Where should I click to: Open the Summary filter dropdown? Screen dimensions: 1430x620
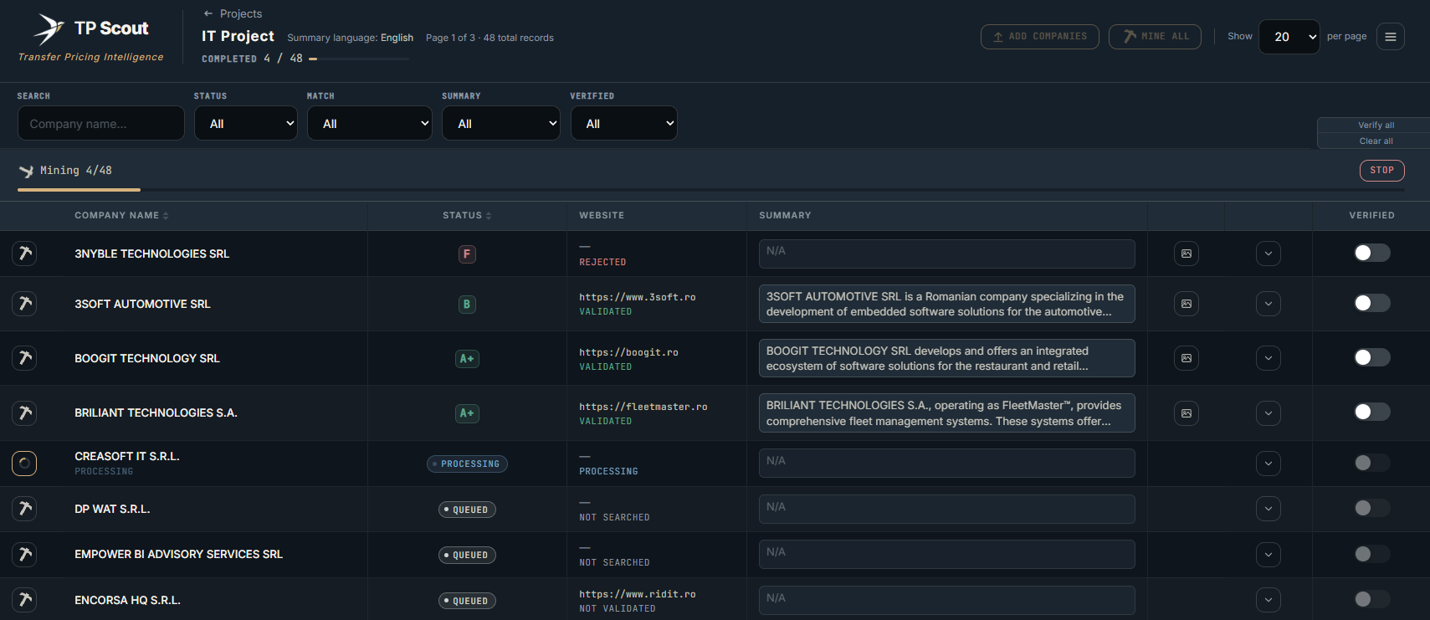click(501, 123)
